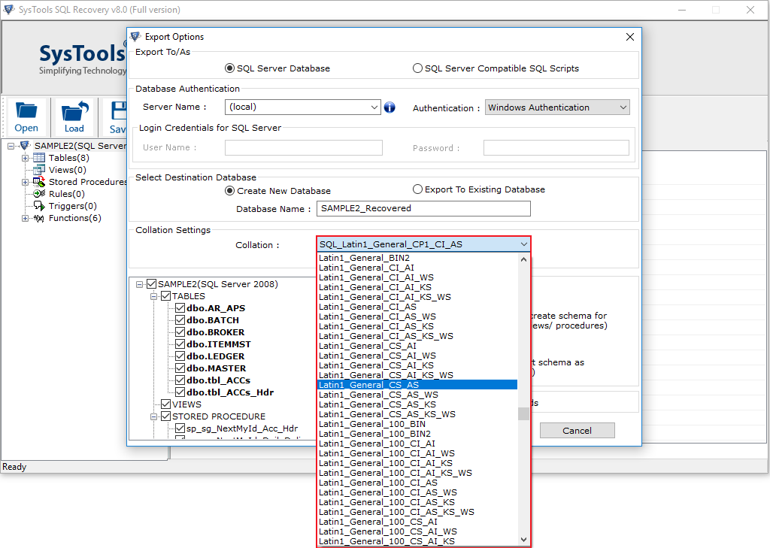Click the Views(0) icon in tree

pyautogui.click(x=39, y=170)
